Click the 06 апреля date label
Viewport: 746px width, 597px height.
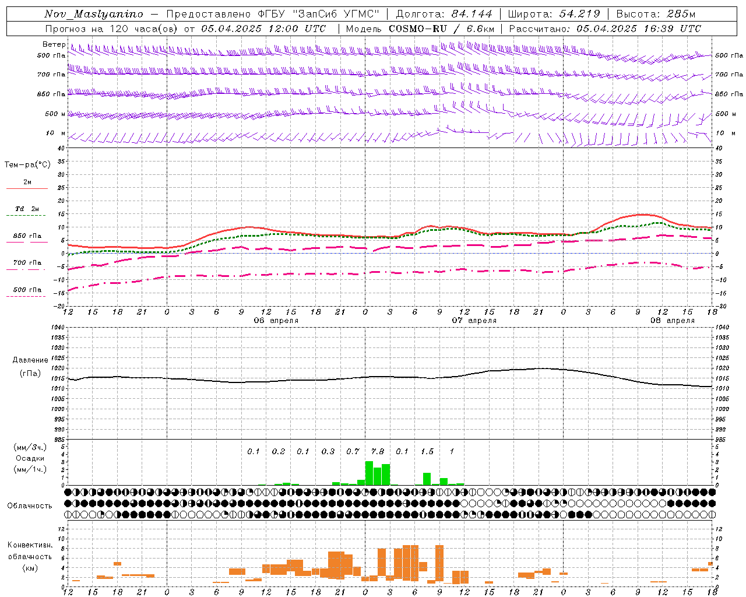click(x=276, y=321)
